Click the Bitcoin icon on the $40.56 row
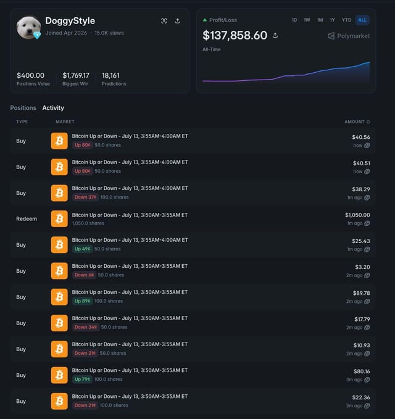Viewport: 395px width, 419px height. (59, 141)
